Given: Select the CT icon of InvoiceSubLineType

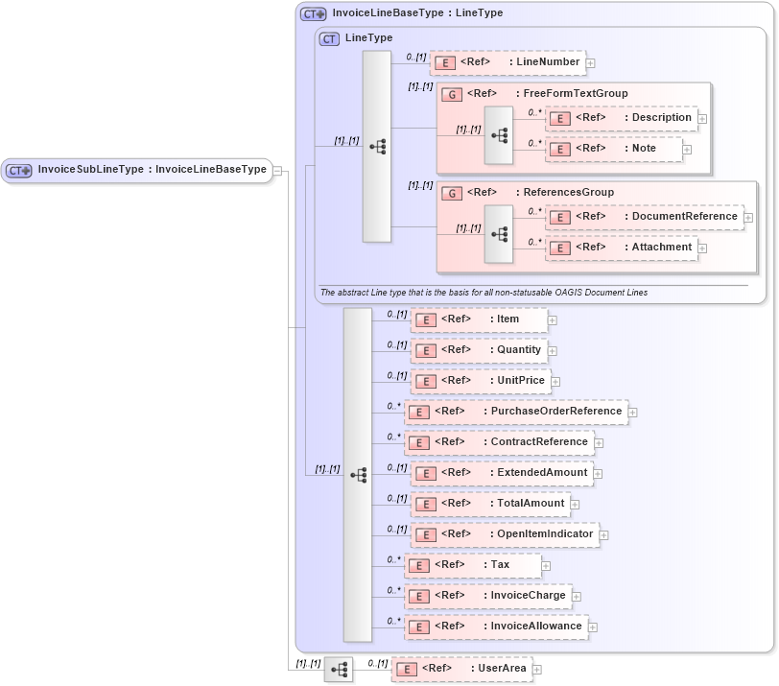Looking at the screenshot, I should click(x=15, y=171).
